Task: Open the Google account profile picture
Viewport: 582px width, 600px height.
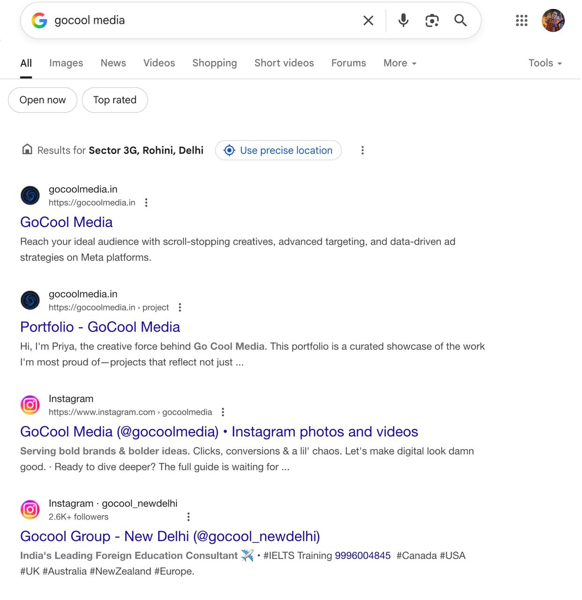Action: point(553,21)
